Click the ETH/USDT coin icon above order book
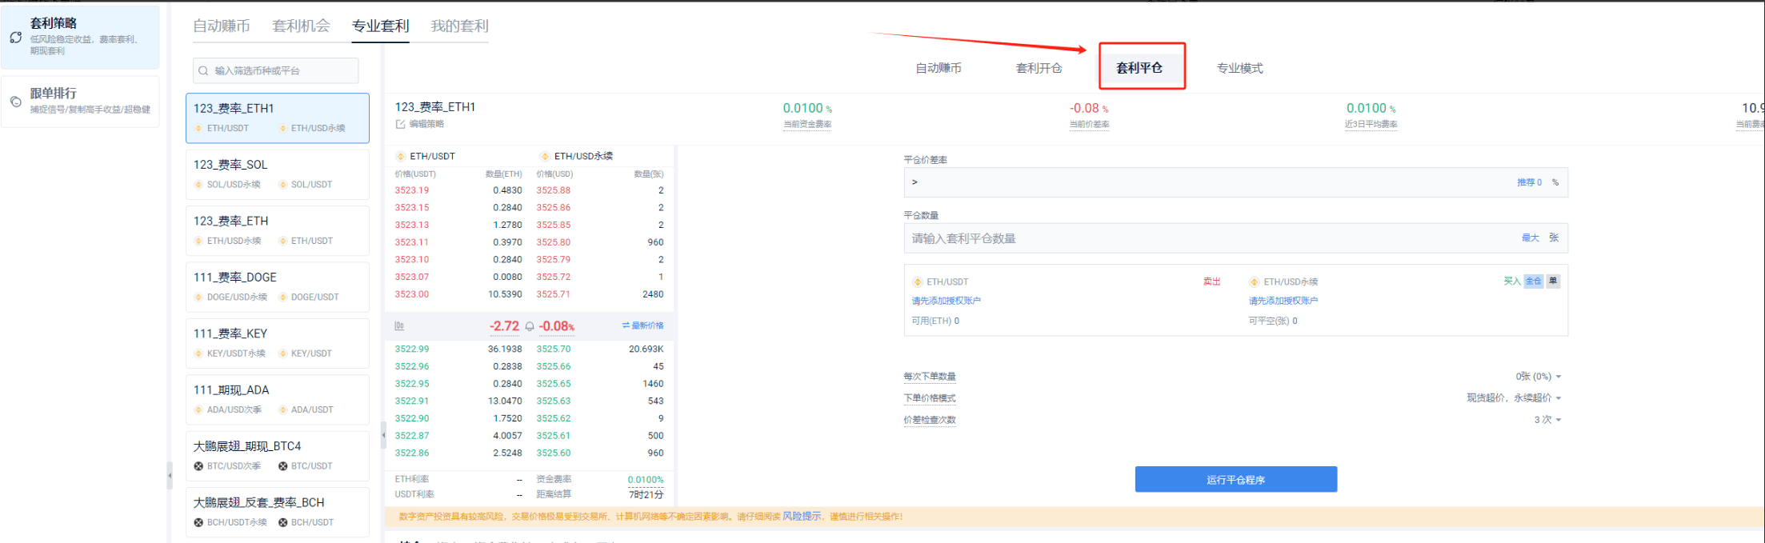Viewport: 1765px width, 543px height. [400, 156]
